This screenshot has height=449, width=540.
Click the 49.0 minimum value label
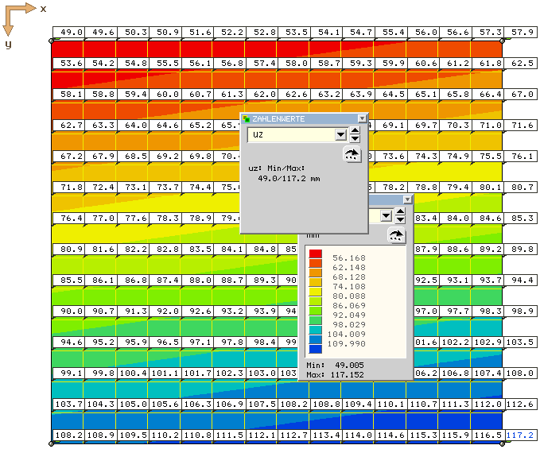tap(72, 33)
